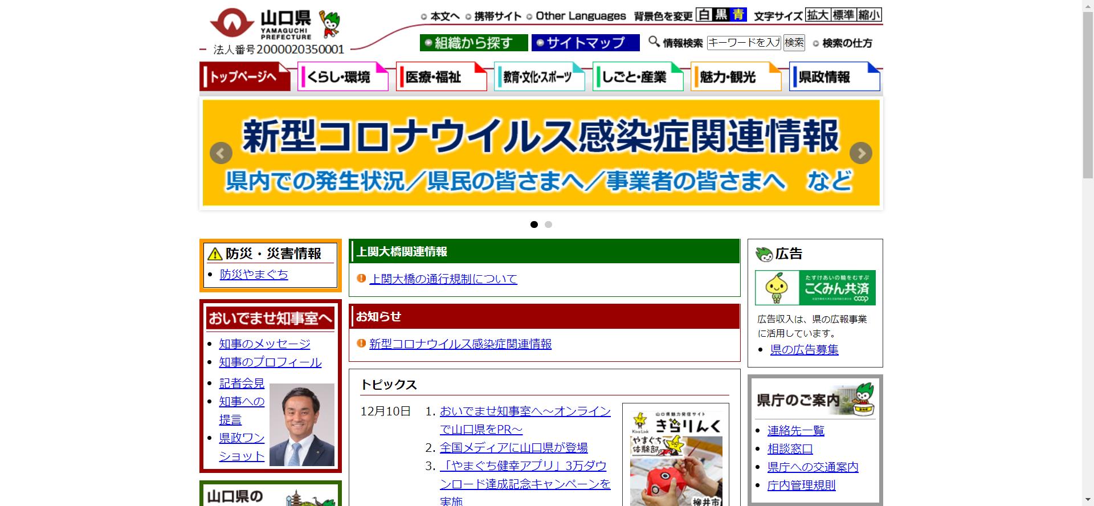Open the きらりんく promotional image
Image resolution: width=1094 pixels, height=506 pixels.
tap(676, 456)
